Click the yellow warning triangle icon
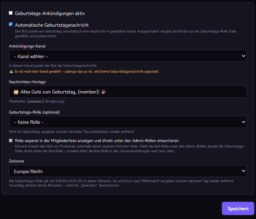 [11, 72]
